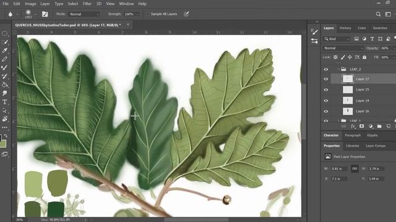Click the Change Screen Mode icon

[4, 154]
